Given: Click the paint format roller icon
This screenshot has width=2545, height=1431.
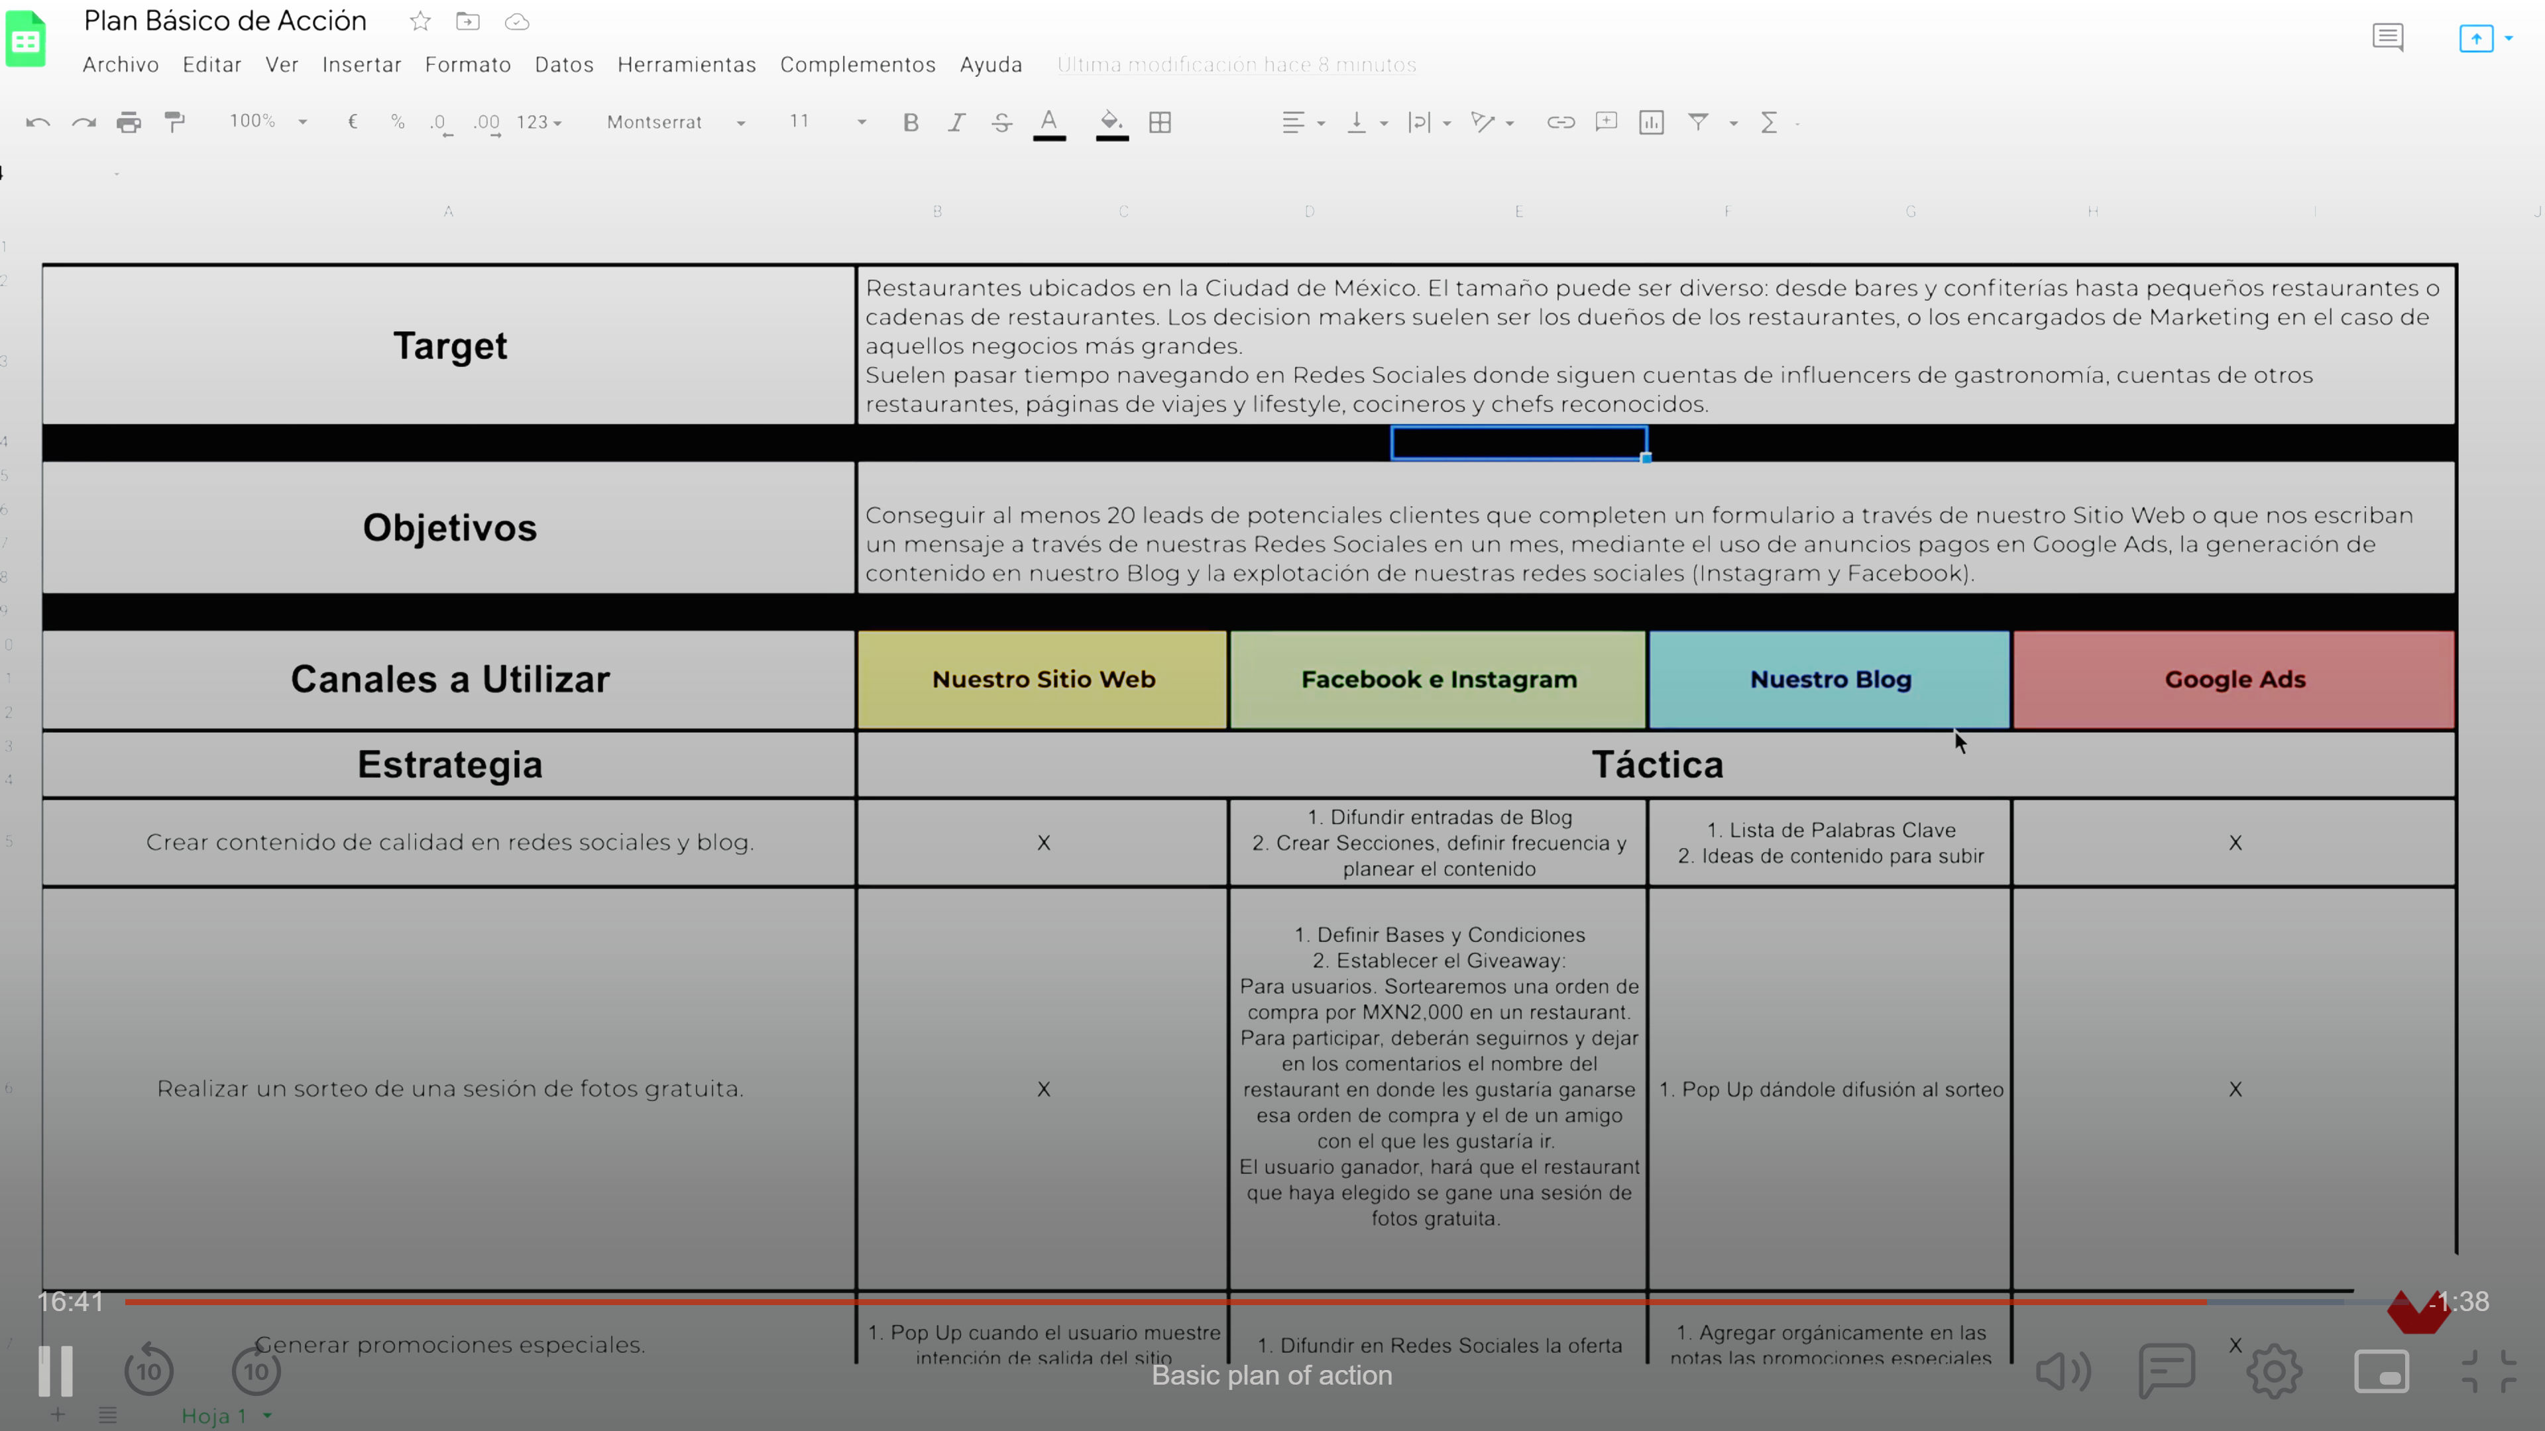Looking at the screenshot, I should [175, 121].
